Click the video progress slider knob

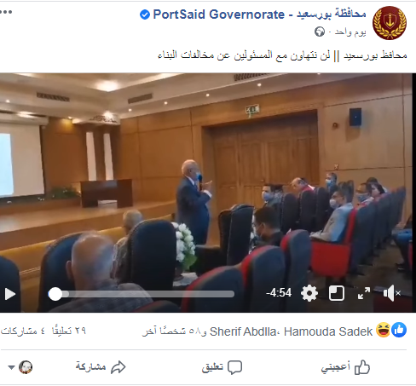(x=55, y=294)
